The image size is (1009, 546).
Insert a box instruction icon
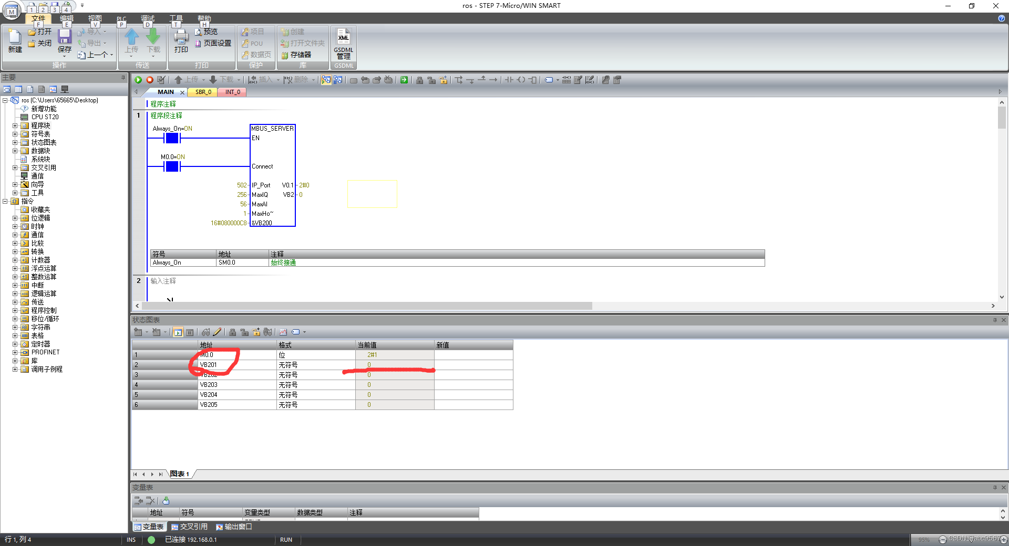click(x=533, y=80)
